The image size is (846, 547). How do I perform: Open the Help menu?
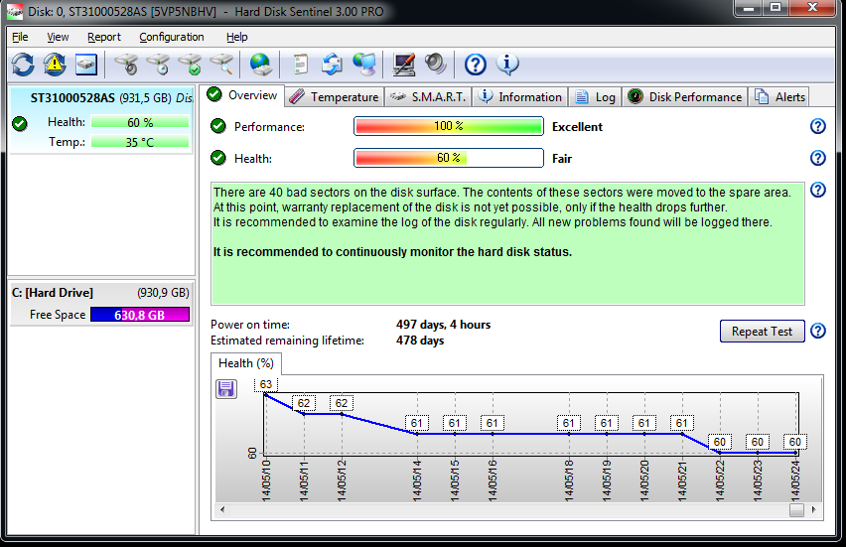237,37
